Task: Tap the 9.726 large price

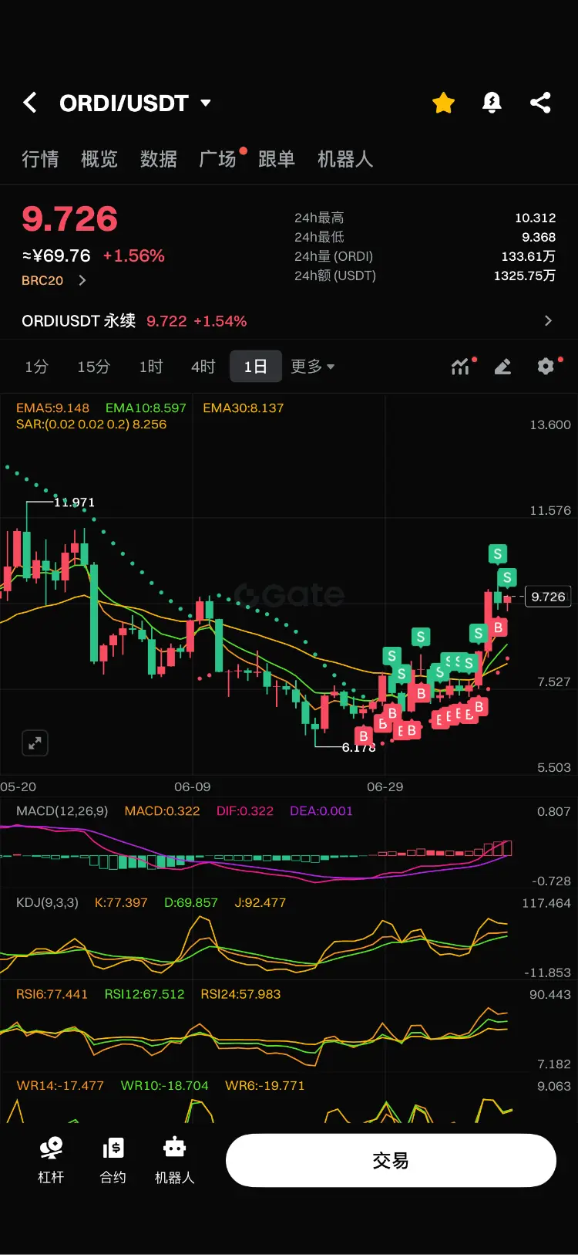Action: [x=70, y=219]
